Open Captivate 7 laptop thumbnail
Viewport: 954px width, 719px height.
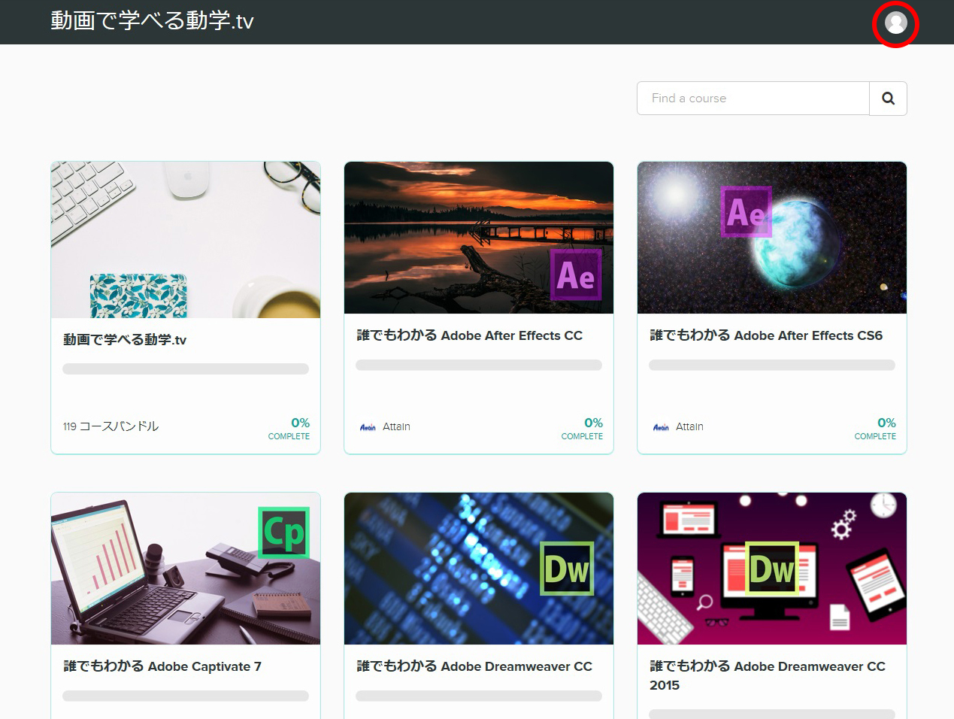(x=186, y=569)
